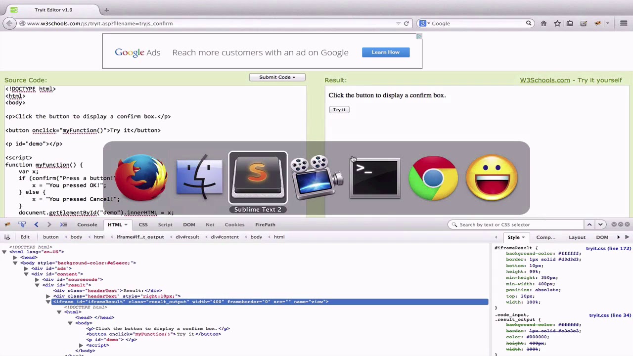
Task: Click the AdChoices icon on the ad
Action: click(x=419, y=37)
